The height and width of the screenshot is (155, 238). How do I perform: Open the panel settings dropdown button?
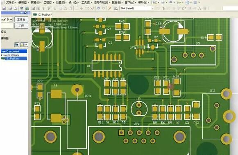click(x=24, y=45)
